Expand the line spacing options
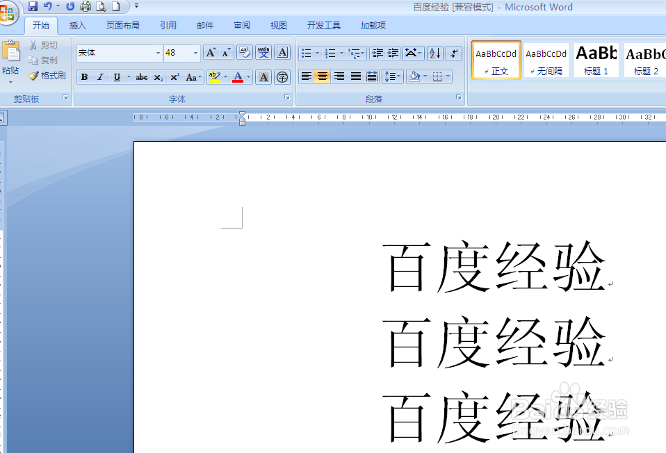This screenshot has height=453, width=666. point(398,76)
